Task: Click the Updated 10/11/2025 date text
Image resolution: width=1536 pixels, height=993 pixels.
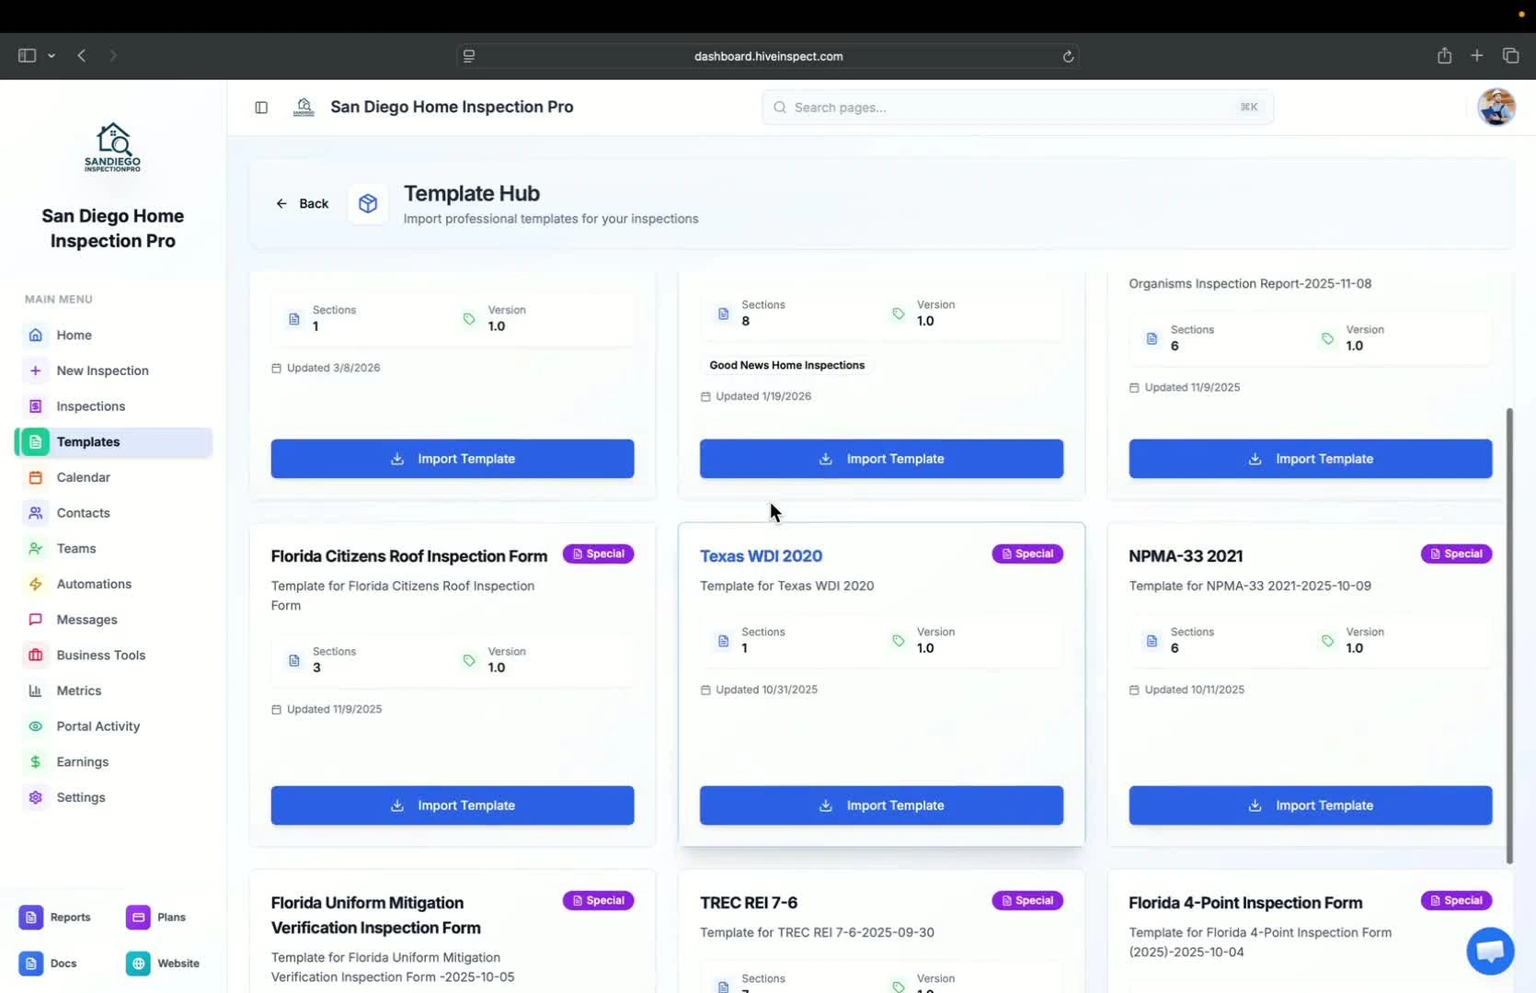Action: [x=1194, y=690]
